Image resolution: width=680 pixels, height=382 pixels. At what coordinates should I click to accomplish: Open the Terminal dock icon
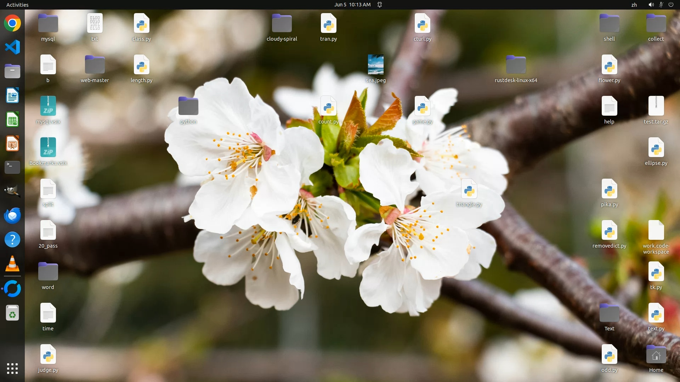(x=12, y=167)
